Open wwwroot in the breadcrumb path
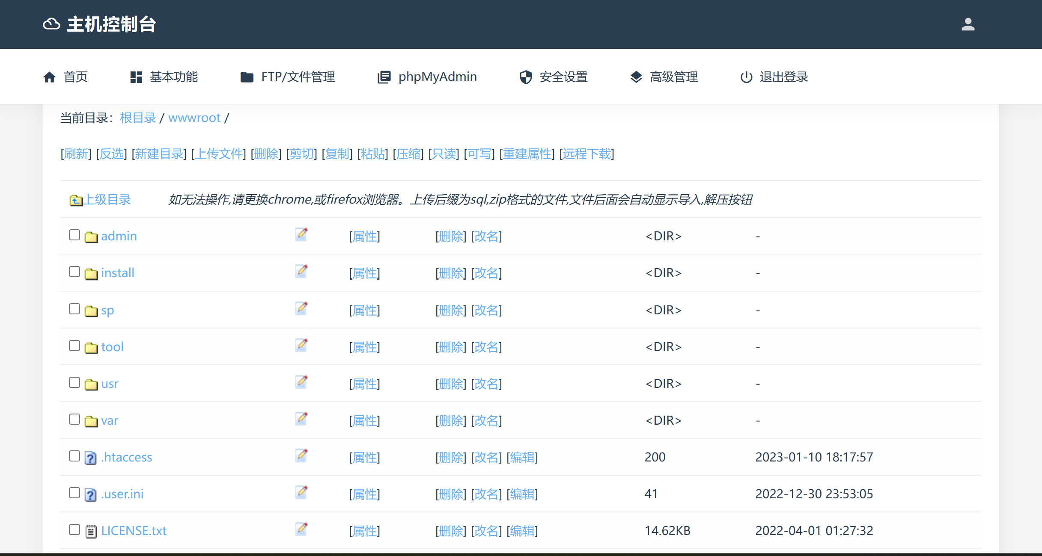Screen dimensions: 1042x556 [194, 118]
